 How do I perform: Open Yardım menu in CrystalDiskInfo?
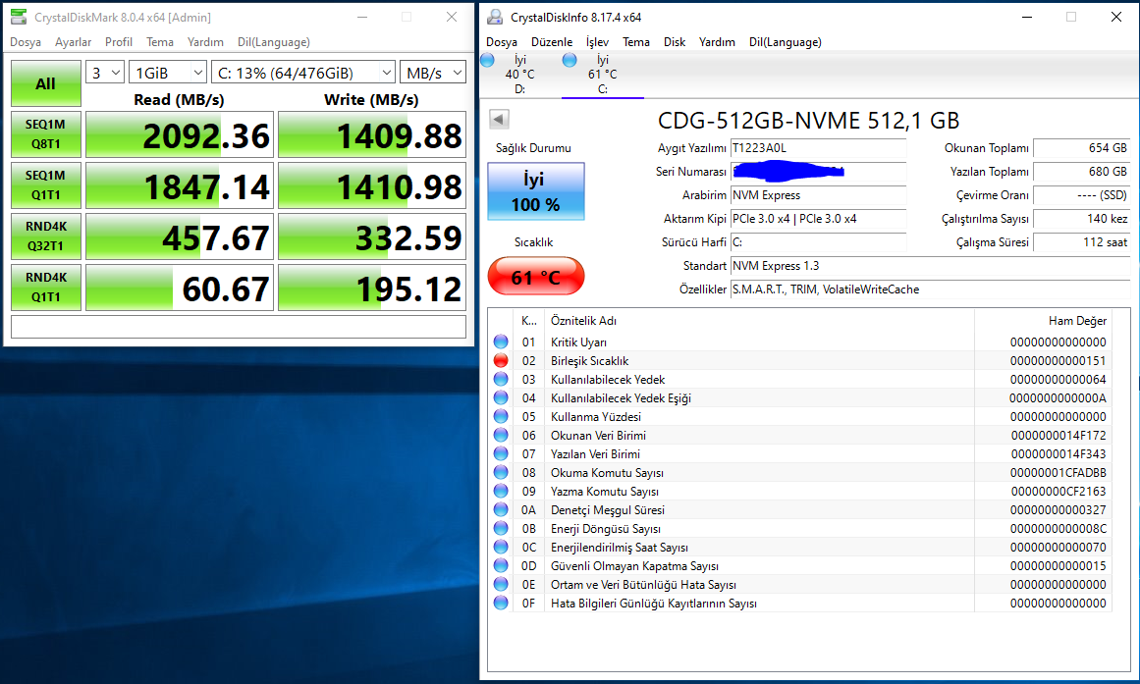pos(717,42)
